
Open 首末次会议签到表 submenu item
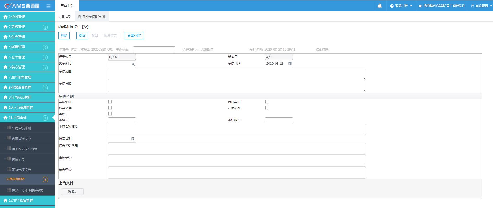27,149
